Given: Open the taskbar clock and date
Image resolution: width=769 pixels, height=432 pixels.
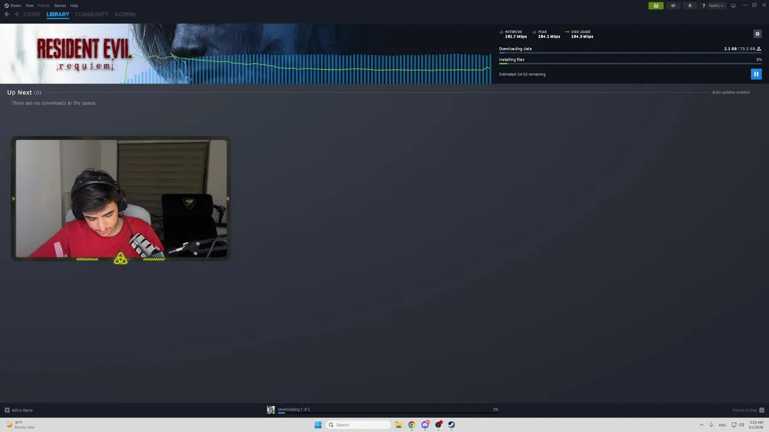Looking at the screenshot, I should point(756,425).
